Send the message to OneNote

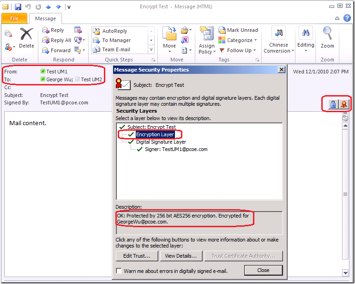coord(185,40)
